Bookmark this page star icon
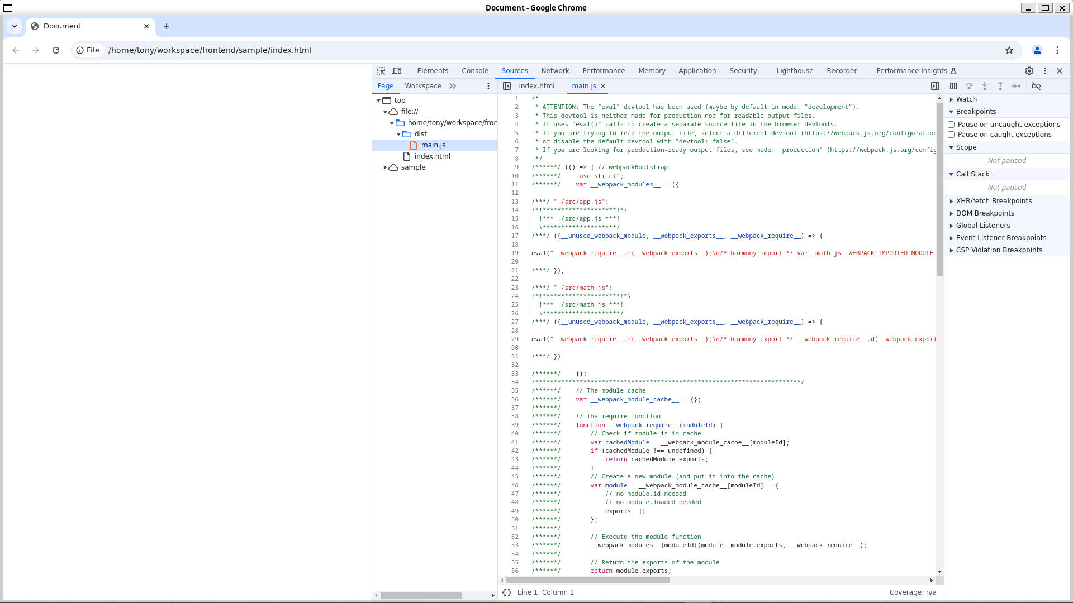 coord(1009,50)
